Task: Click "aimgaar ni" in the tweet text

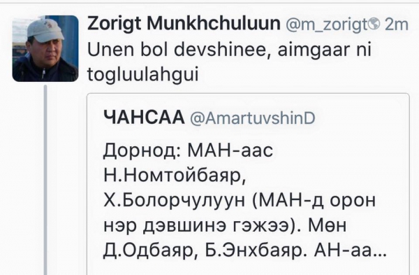Action: tap(325, 50)
